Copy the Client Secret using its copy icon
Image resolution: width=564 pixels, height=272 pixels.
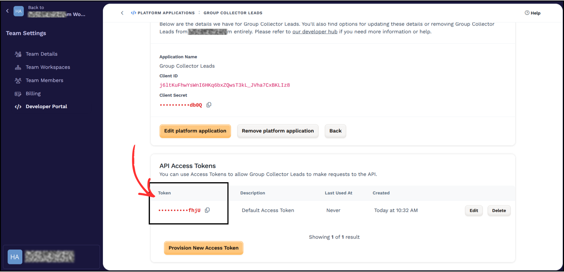coord(209,105)
